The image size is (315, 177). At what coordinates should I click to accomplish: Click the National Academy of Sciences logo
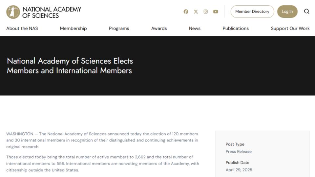[13, 12]
